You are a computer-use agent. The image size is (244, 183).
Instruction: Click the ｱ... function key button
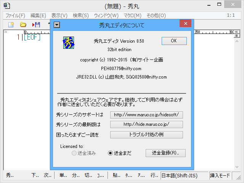point(141,175)
